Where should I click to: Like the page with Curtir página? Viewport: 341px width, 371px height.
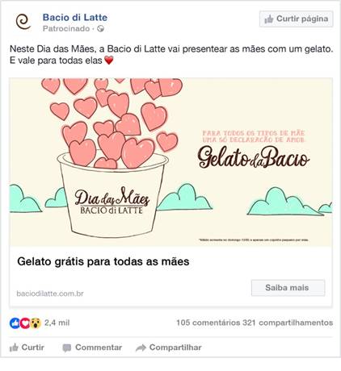point(297,19)
